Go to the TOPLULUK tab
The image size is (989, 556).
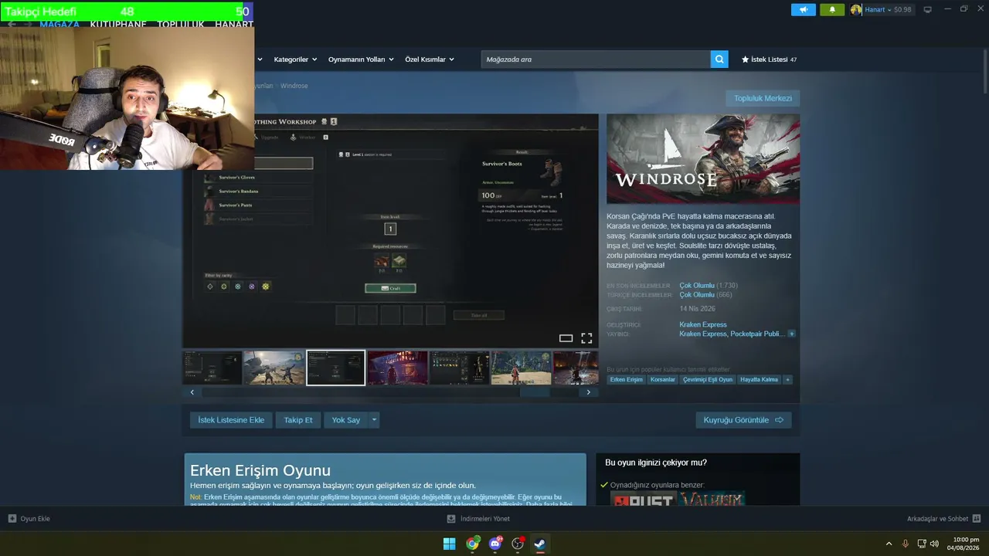tap(181, 24)
